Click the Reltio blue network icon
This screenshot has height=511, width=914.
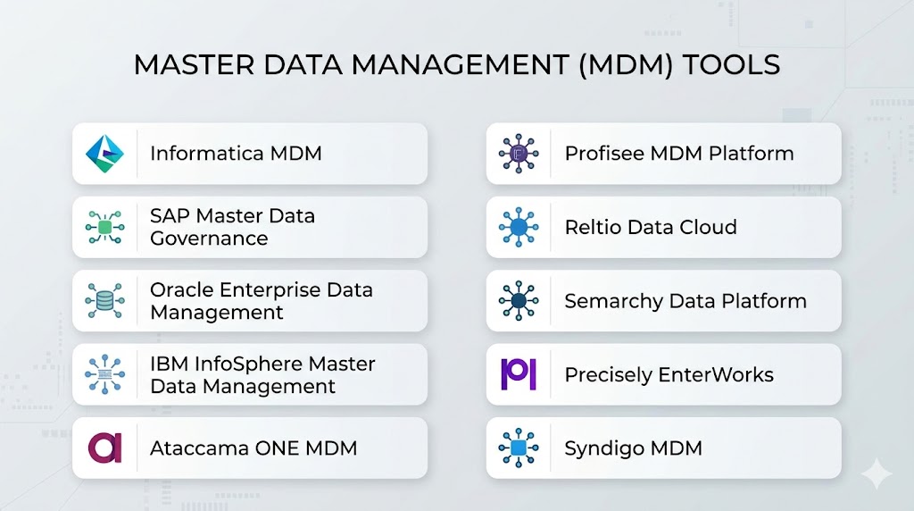[519, 228]
